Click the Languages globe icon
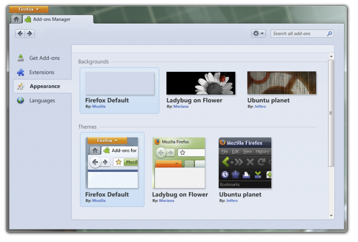Viewport: 358px width, 242px height. click(21, 100)
